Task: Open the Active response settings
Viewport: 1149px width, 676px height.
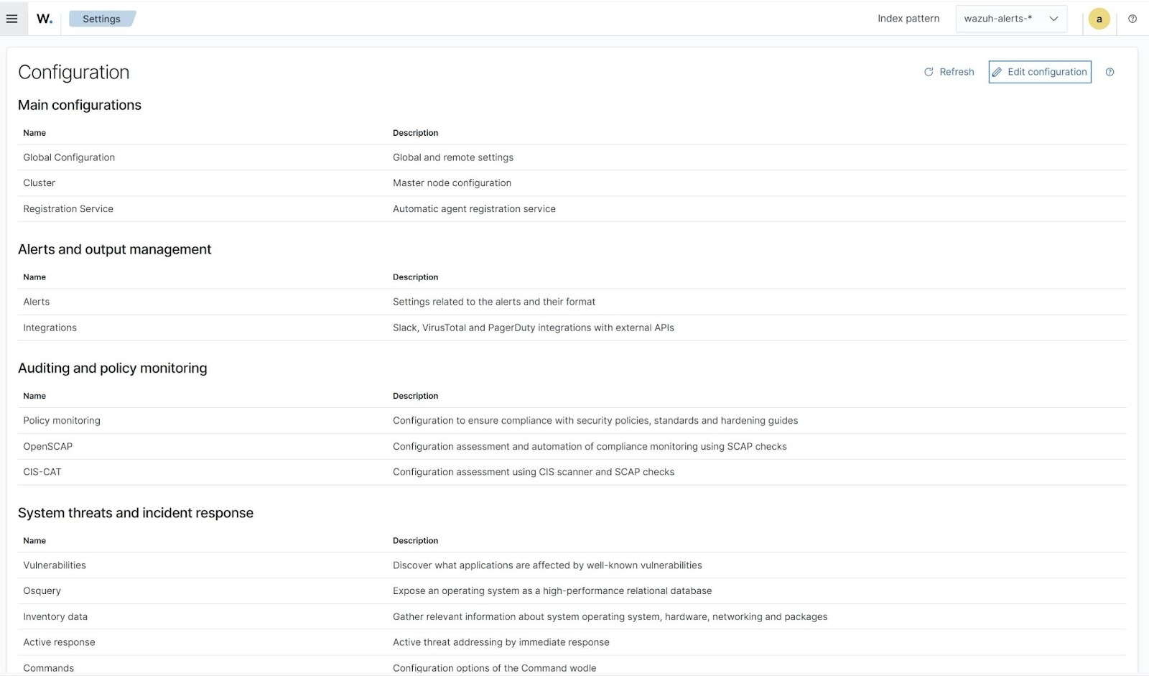Action: (59, 642)
